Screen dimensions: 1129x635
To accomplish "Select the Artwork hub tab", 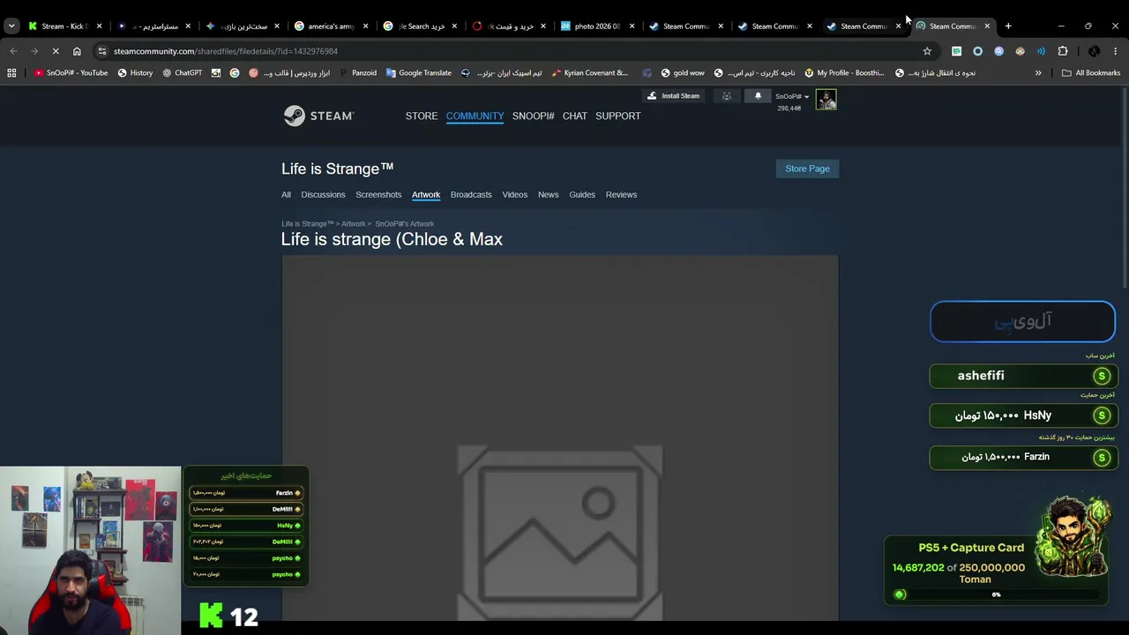I will point(426,195).
